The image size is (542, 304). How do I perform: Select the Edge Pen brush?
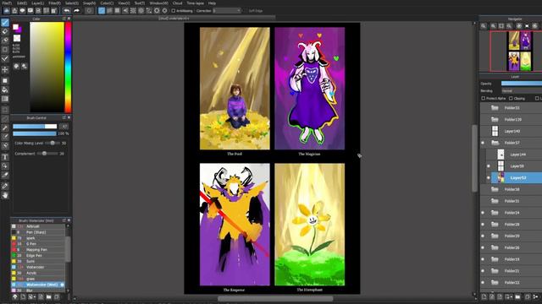(x=38, y=256)
